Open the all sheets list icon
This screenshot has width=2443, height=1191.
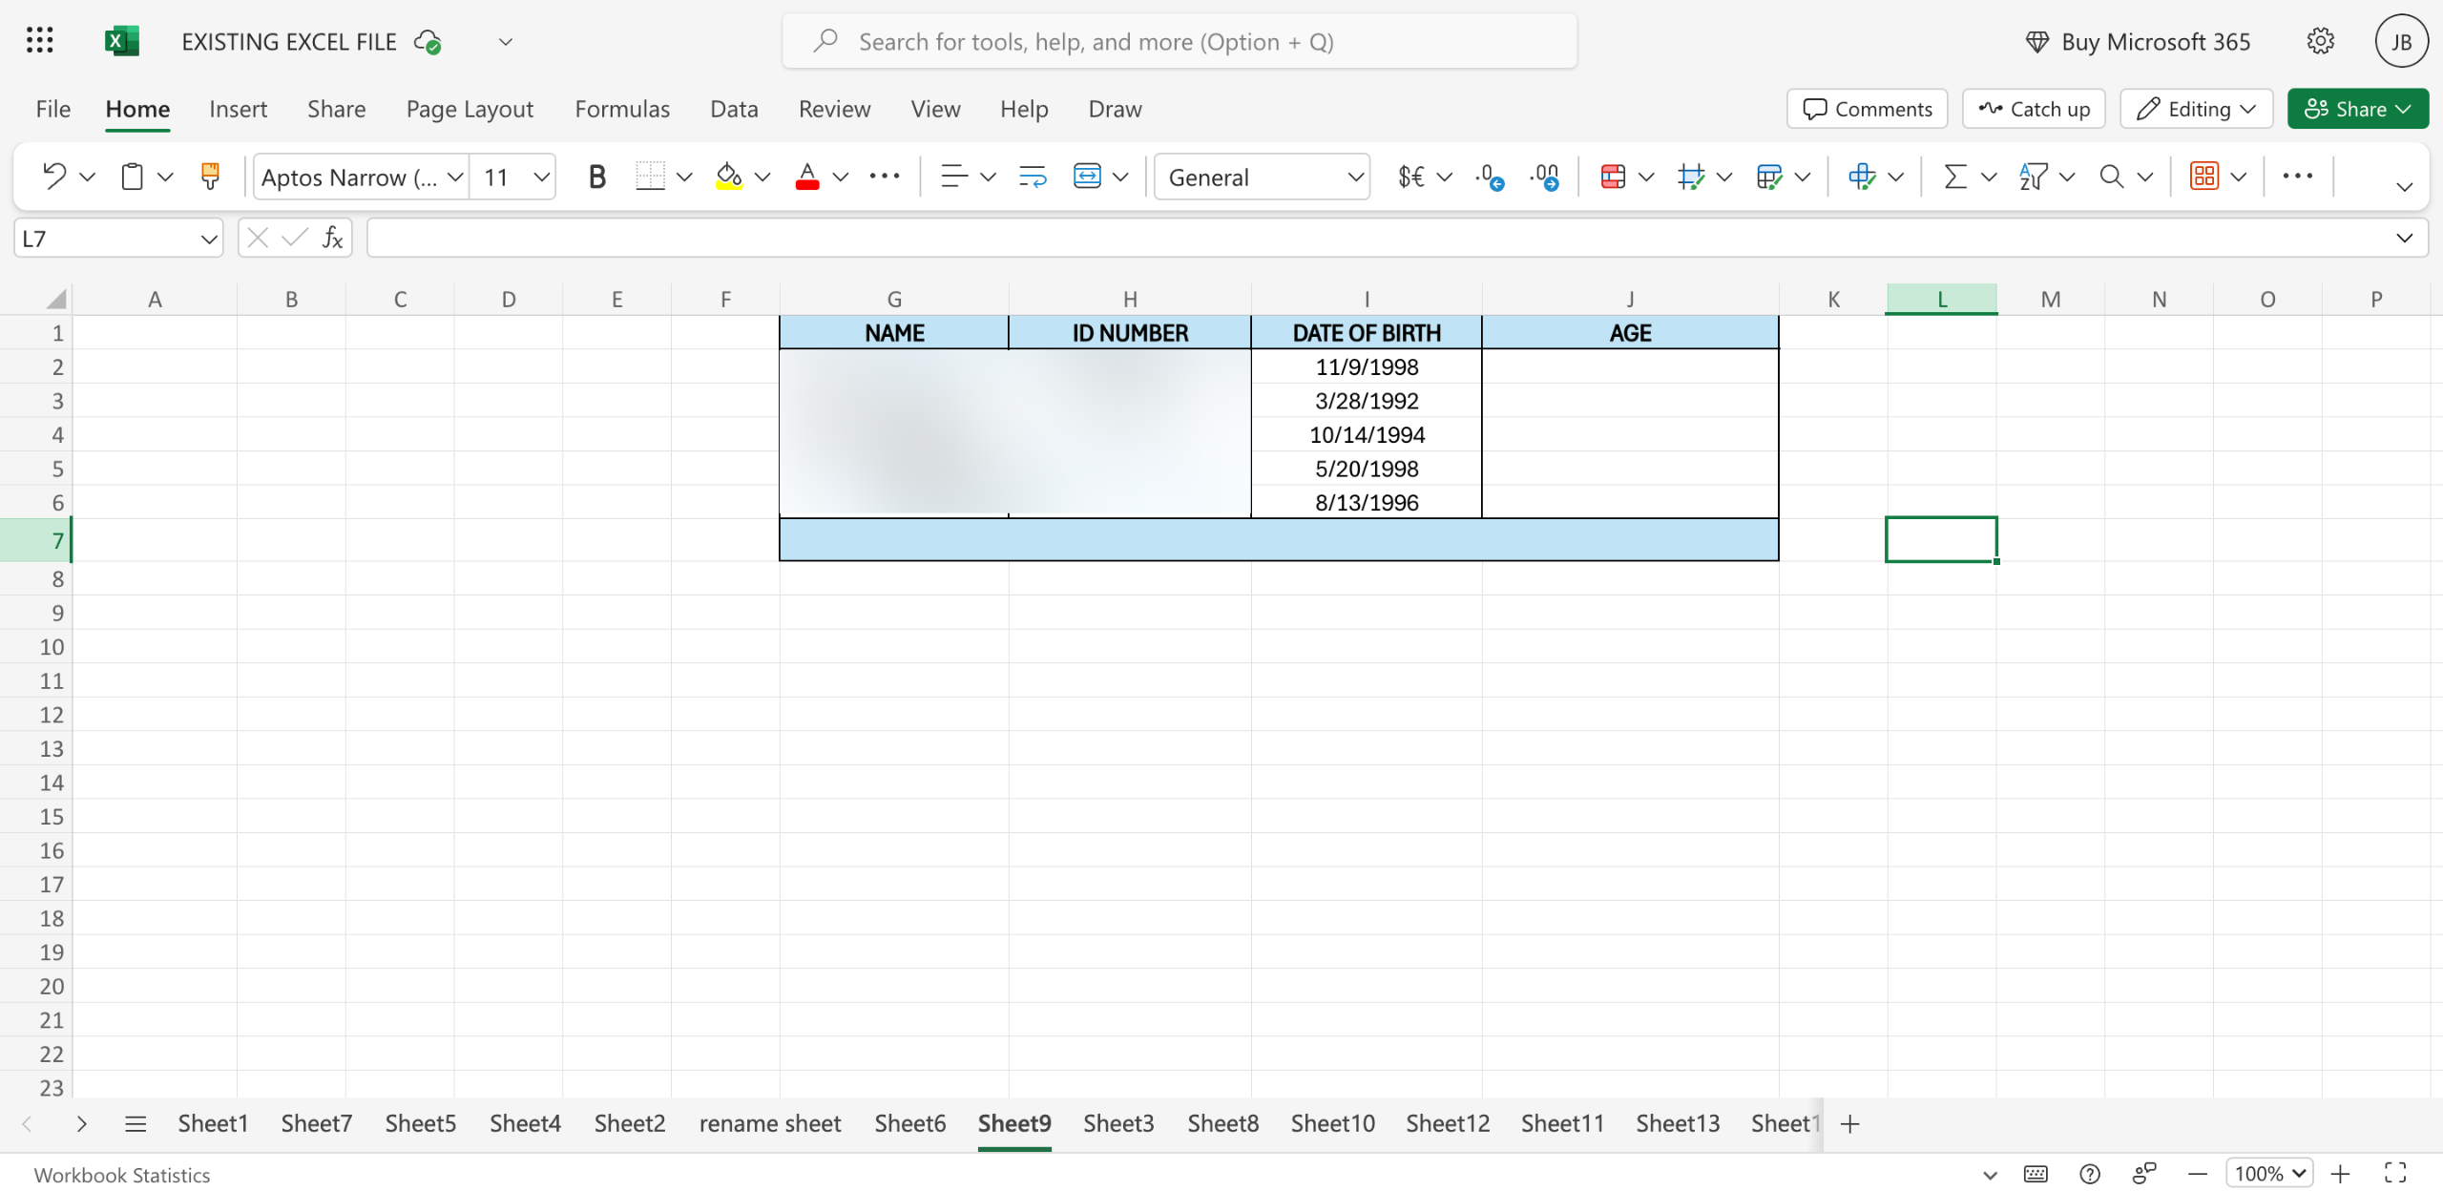click(x=136, y=1123)
